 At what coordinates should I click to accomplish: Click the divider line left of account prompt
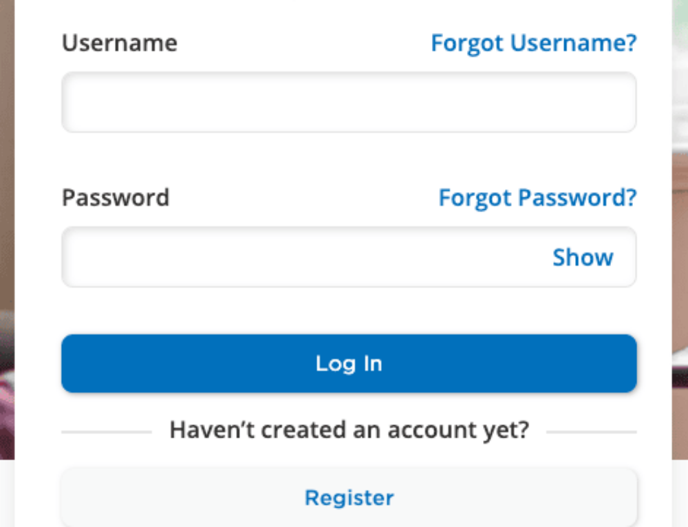[x=107, y=432]
